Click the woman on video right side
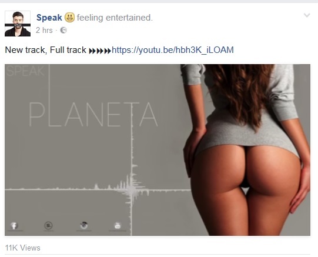 pos(245,150)
